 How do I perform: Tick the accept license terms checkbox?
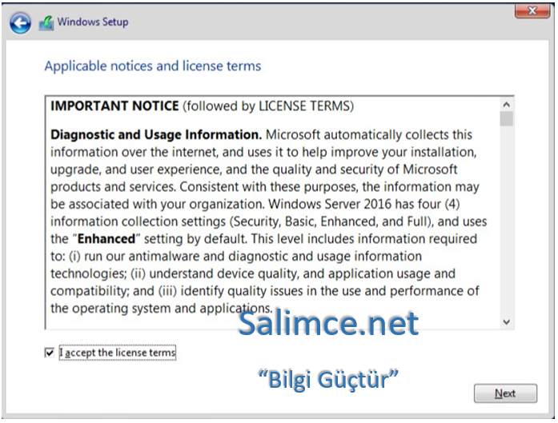[50, 352]
